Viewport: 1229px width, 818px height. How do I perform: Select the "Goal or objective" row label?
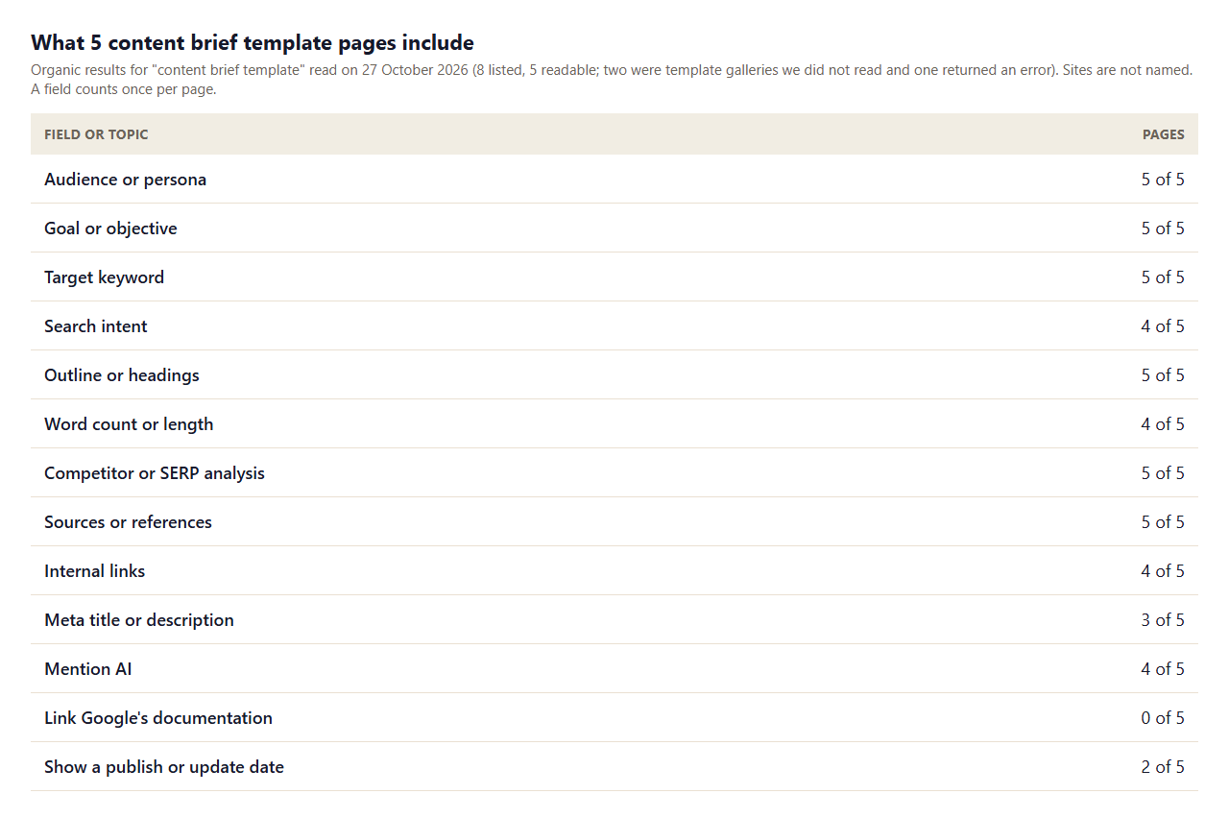coord(110,229)
